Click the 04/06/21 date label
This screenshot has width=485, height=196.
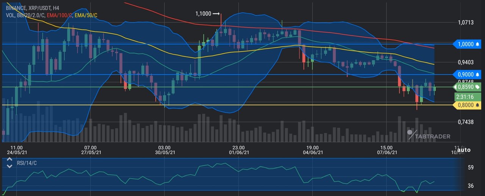pyautogui.click(x=313, y=152)
